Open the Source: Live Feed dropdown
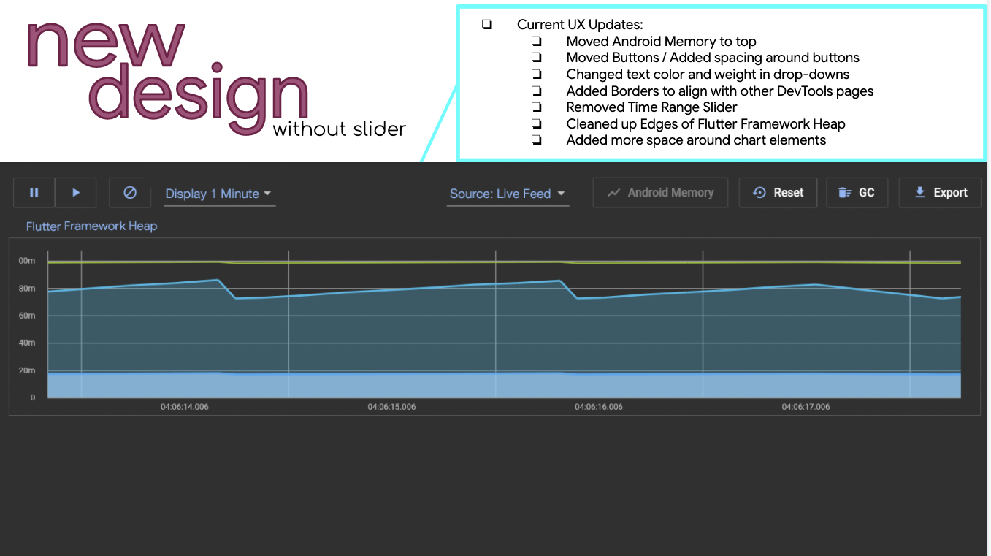The height and width of the screenshot is (556, 991). click(x=507, y=194)
